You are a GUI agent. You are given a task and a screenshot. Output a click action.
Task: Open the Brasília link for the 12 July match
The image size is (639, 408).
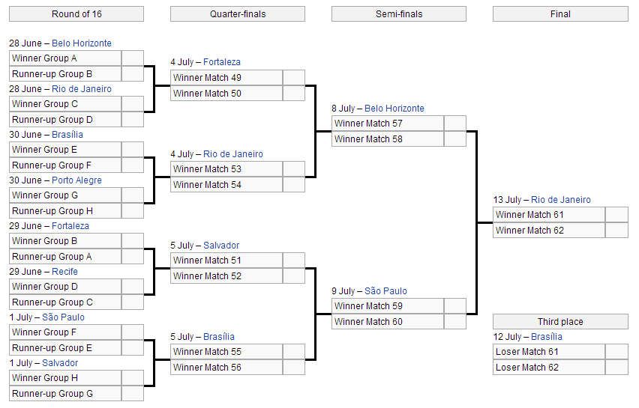point(546,337)
